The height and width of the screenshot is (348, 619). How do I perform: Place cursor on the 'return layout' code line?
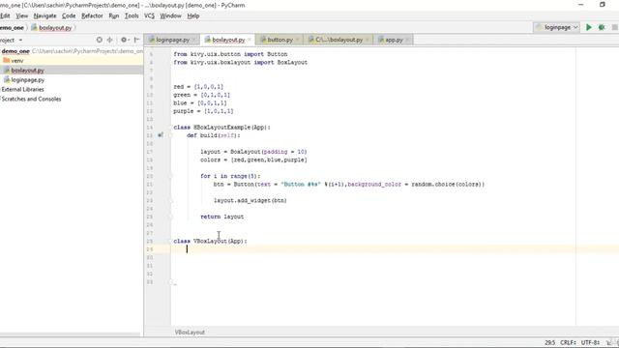[x=221, y=217]
